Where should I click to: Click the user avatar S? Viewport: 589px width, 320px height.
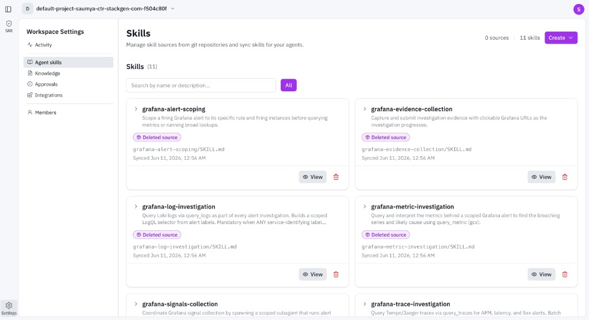click(579, 9)
